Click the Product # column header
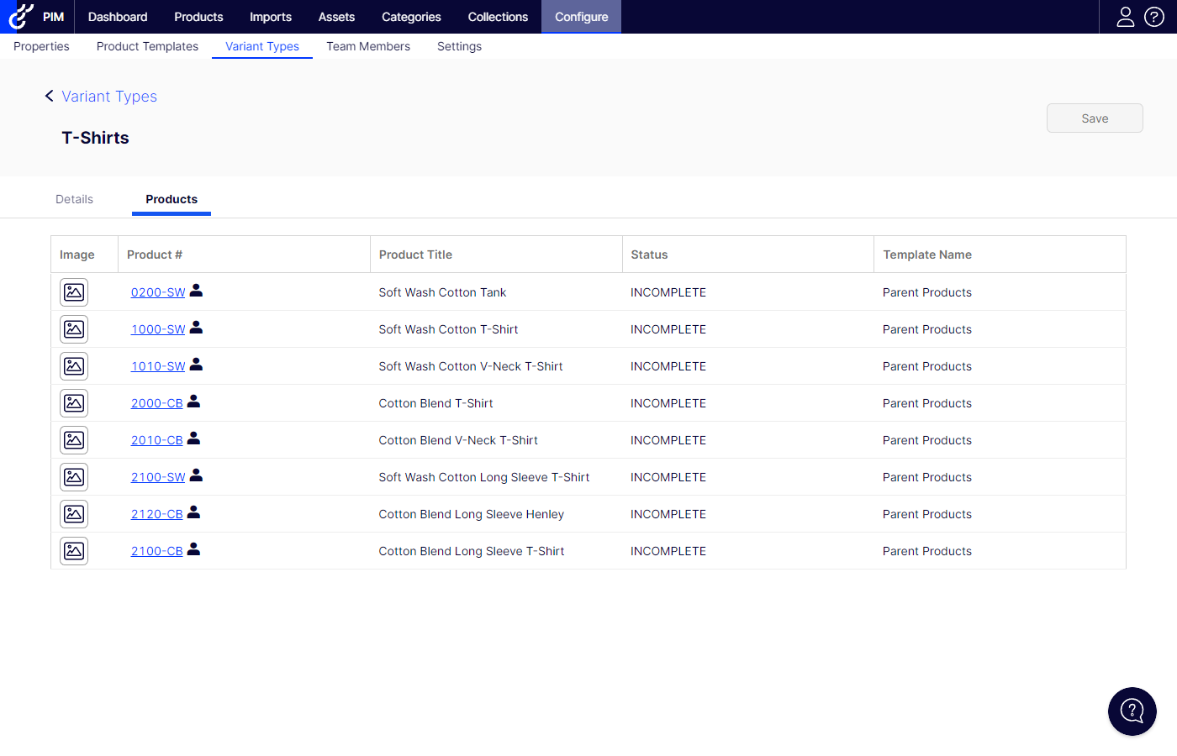The width and height of the screenshot is (1177, 756). point(155,255)
